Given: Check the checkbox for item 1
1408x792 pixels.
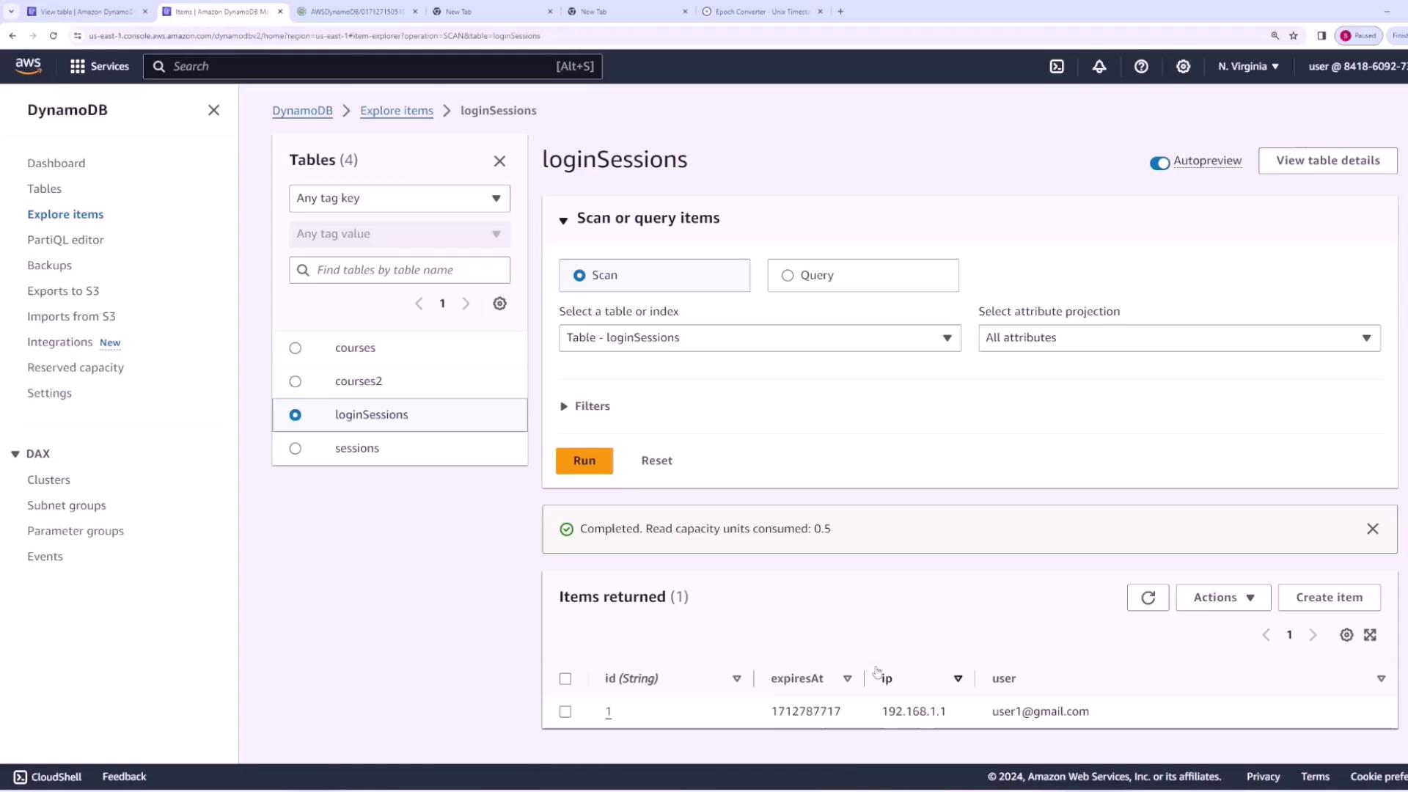Looking at the screenshot, I should point(565,711).
